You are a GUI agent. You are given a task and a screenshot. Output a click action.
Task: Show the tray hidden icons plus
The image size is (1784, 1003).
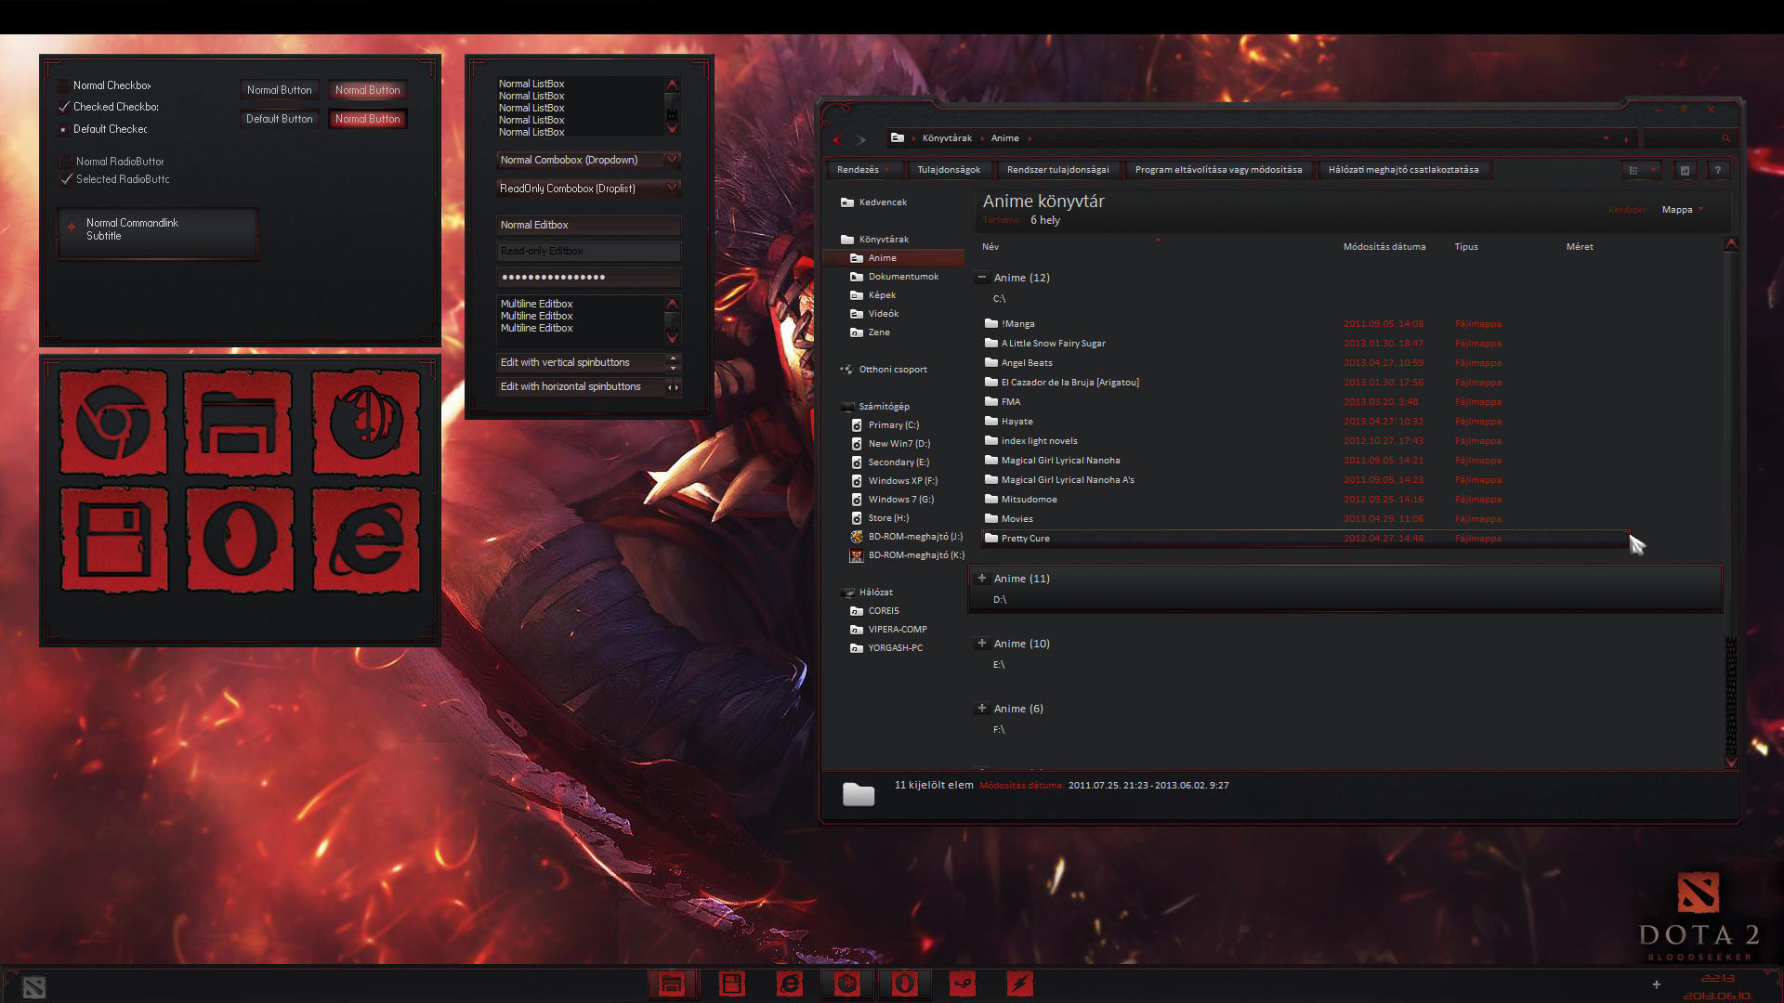1656,984
